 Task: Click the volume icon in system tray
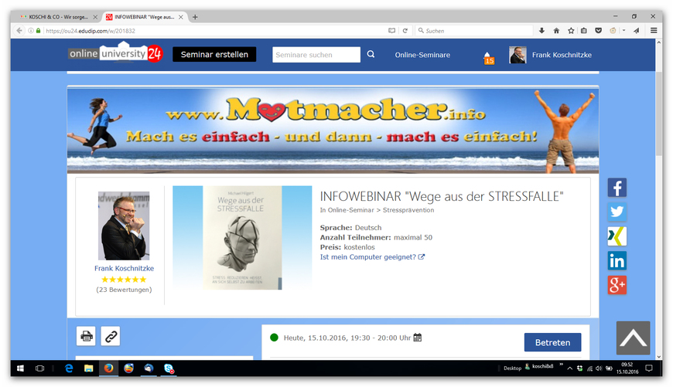click(599, 368)
